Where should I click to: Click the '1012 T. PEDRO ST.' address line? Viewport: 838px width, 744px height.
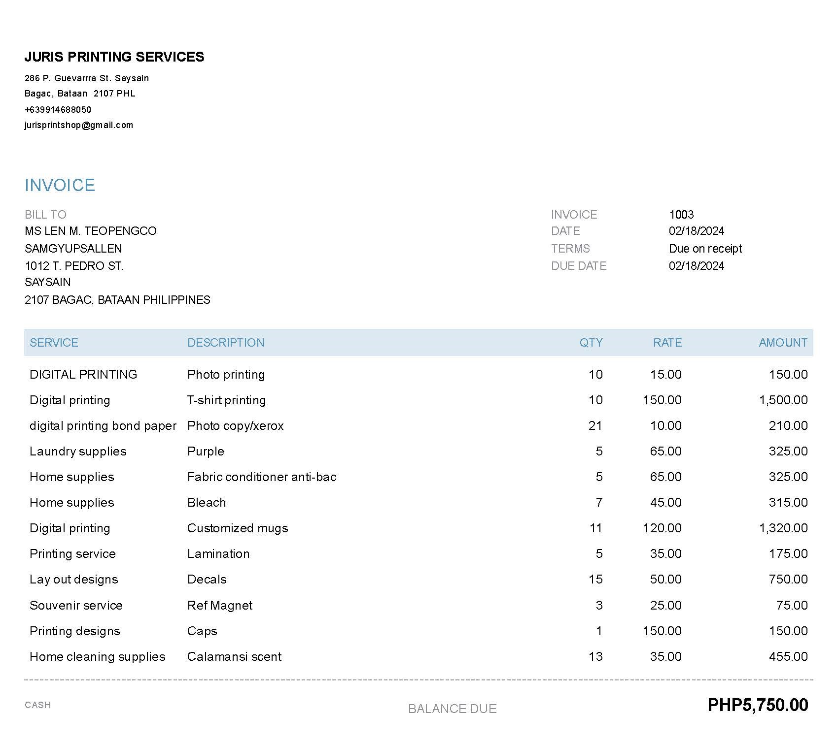point(74,266)
